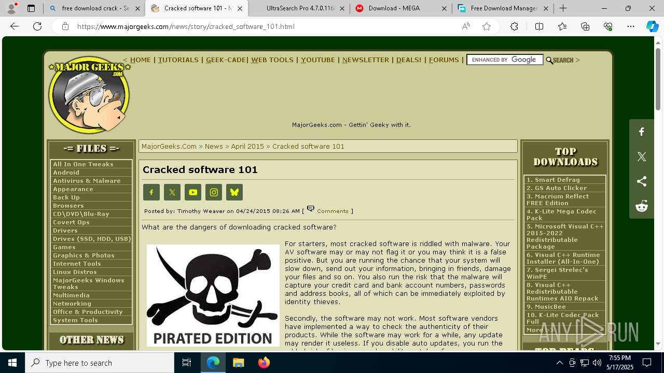
Task: Open Drives (SSD, HDD, USB) category
Action: [x=91, y=239]
